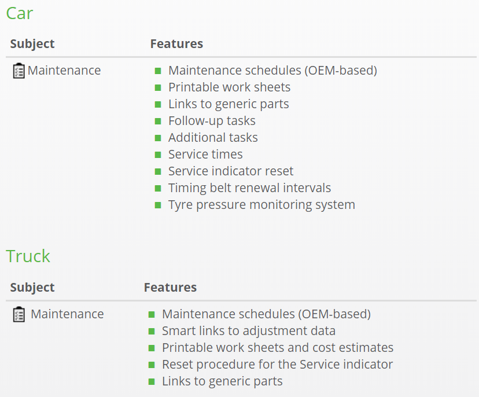Viewport: 479px width, 397px height.
Task: Click Service times feature
Action: point(205,155)
